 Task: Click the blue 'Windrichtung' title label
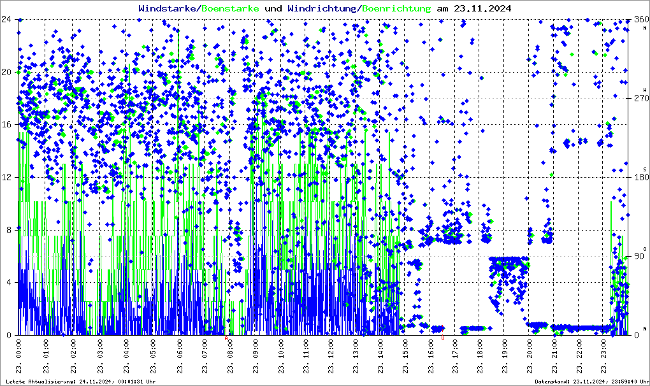[x=322, y=8]
